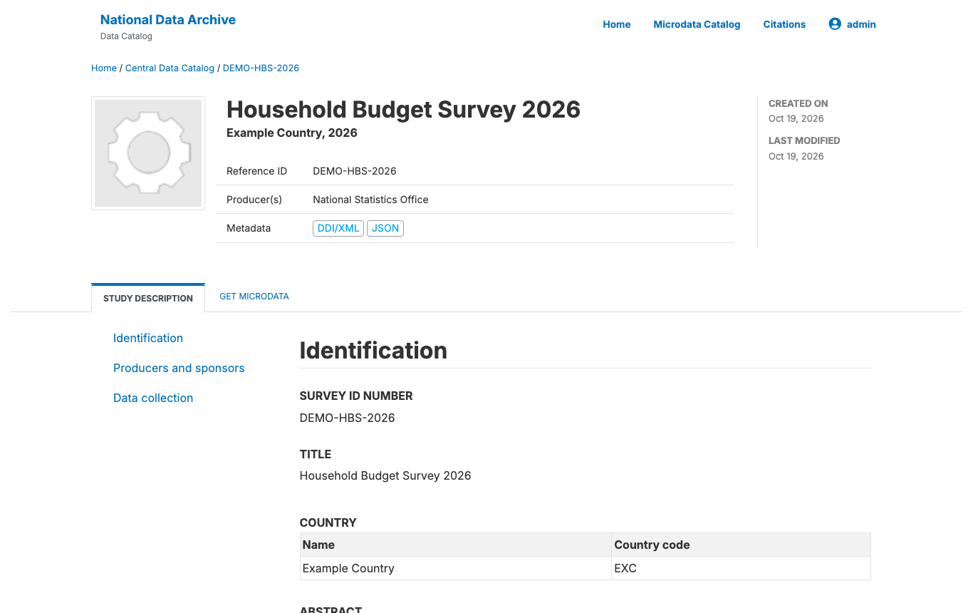Image resolution: width=973 pixels, height=613 pixels.
Task: Click the reference ID value DEMO-HBS-2026
Action: [355, 171]
